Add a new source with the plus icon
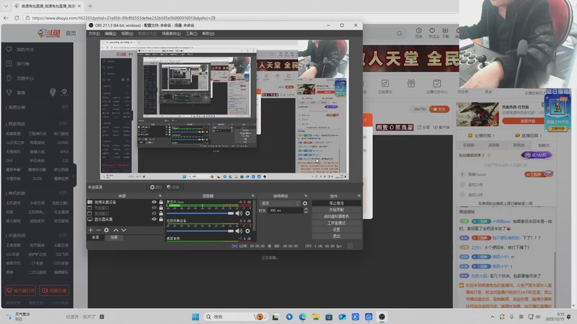 pos(91,230)
